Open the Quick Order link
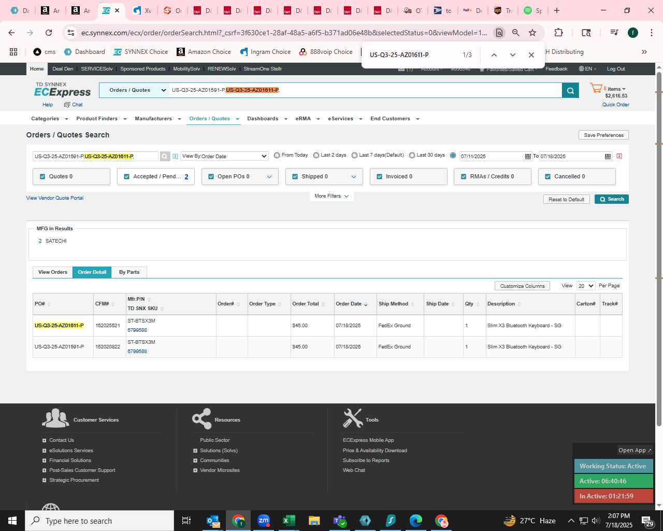Screen dimensions: 663x531 pyautogui.click(x=615, y=105)
